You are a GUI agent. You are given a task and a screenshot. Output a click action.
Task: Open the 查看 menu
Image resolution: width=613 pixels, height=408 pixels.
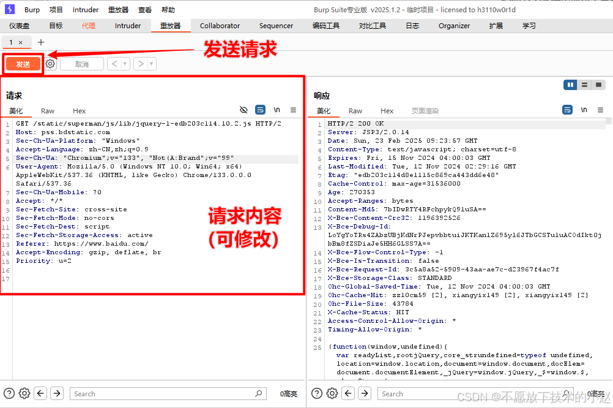(x=145, y=10)
